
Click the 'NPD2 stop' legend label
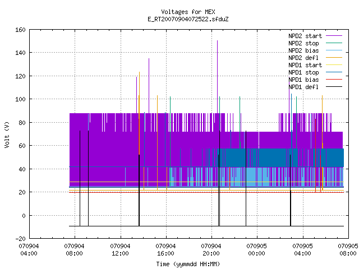[303, 43]
